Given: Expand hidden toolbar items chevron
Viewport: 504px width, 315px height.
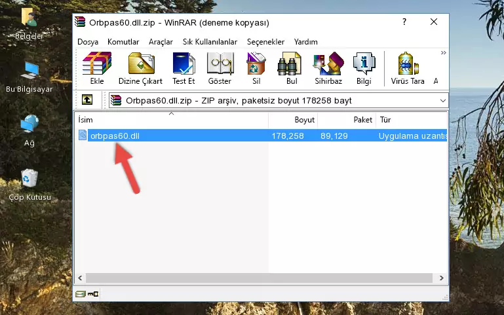Looking at the screenshot, I should [x=444, y=53].
